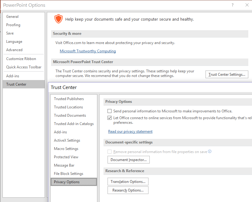Open Research Options button

point(128,190)
